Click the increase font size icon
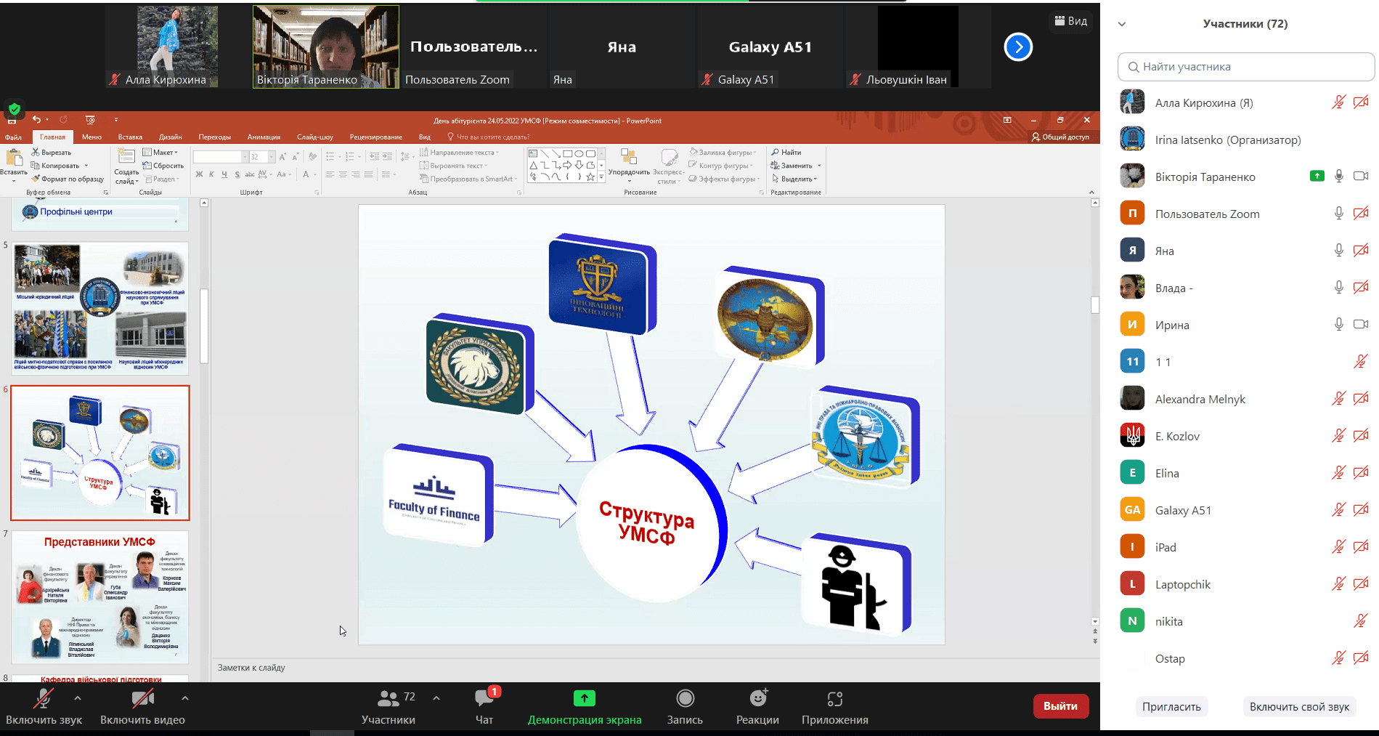The width and height of the screenshot is (1379, 736). (282, 156)
